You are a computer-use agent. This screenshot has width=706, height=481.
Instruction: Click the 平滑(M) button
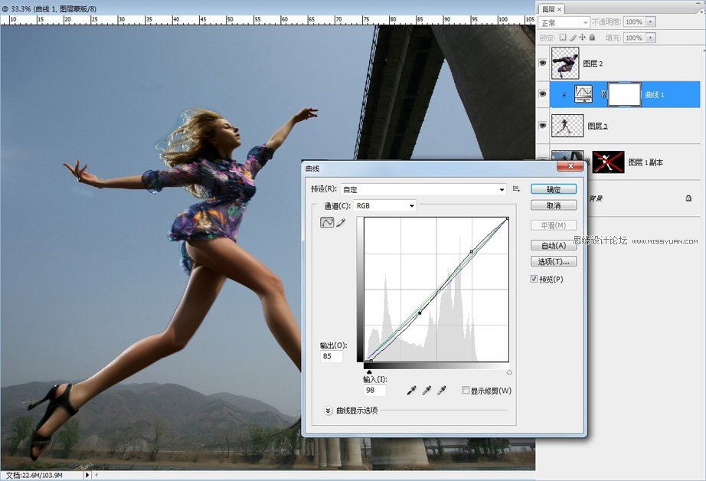pos(554,225)
